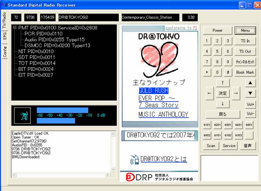The image size is (261, 191).
Task: Select the NIT PID=0x0010 tree row
Action: coord(36,52)
